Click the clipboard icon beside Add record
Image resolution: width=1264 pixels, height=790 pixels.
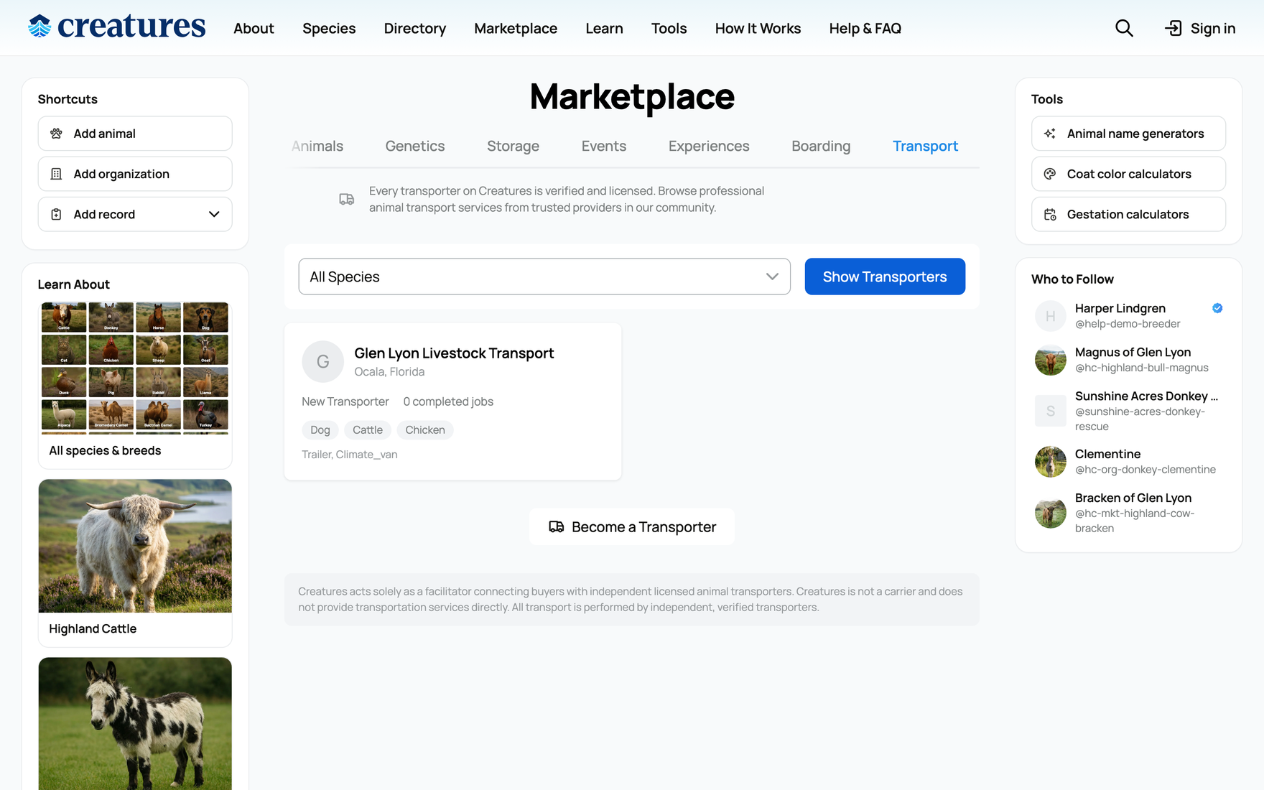coord(56,214)
